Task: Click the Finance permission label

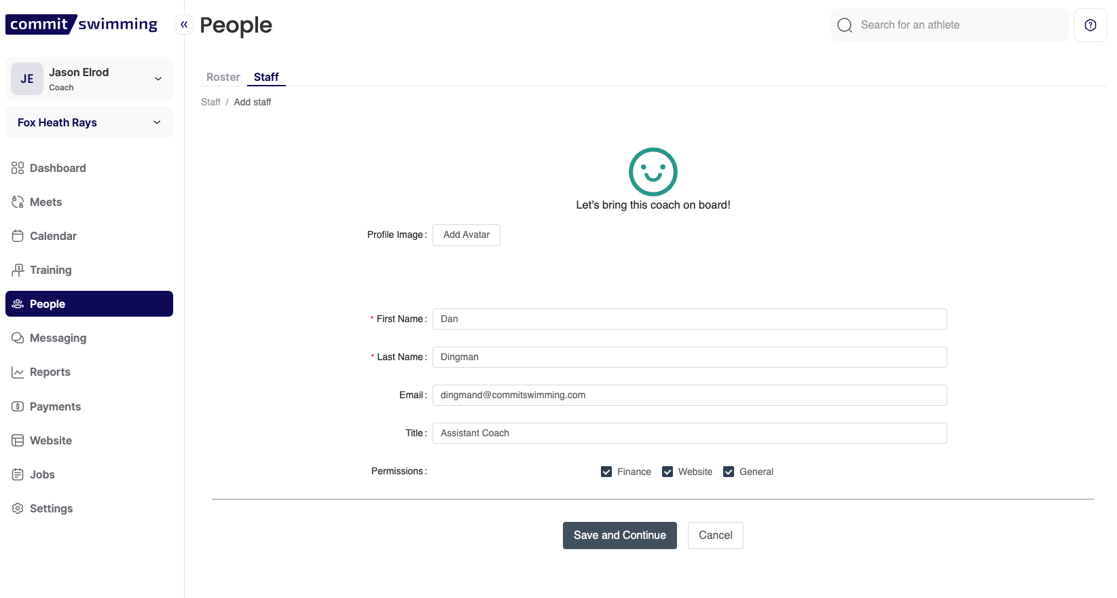Action: click(634, 472)
